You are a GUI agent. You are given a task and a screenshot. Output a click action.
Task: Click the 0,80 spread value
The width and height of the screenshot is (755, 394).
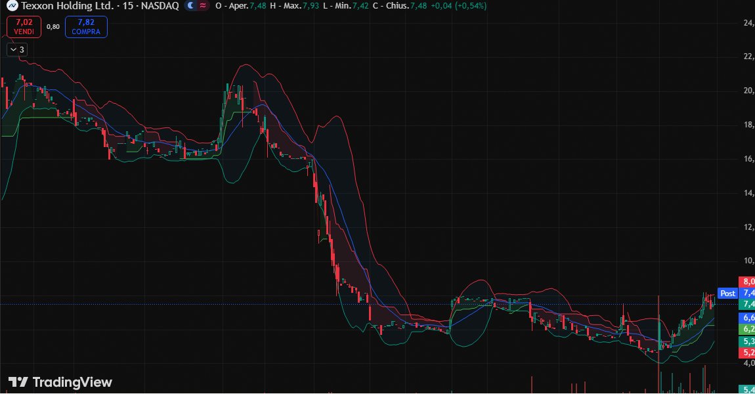click(53, 27)
